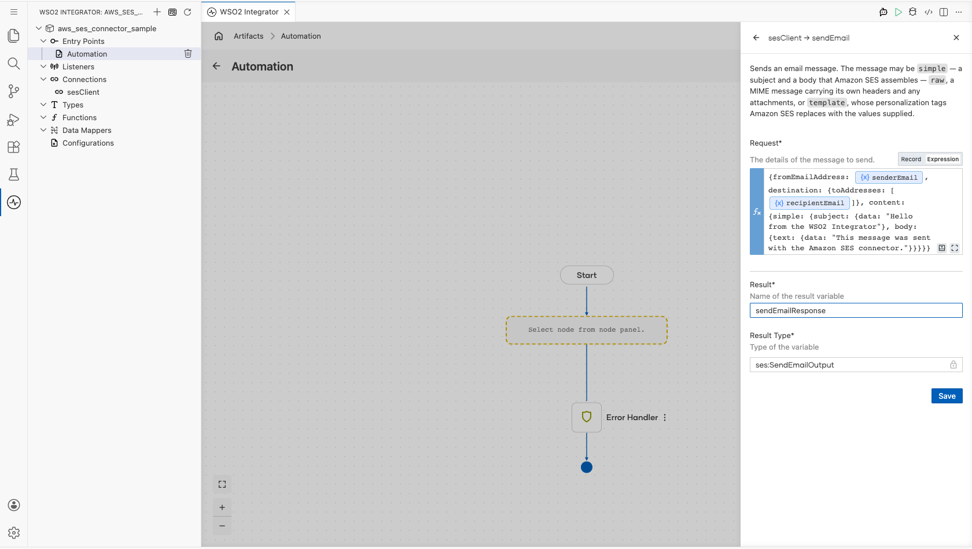The width and height of the screenshot is (972, 549).
Task: Go back from the sesClient sendEmail panel
Action: tap(756, 38)
